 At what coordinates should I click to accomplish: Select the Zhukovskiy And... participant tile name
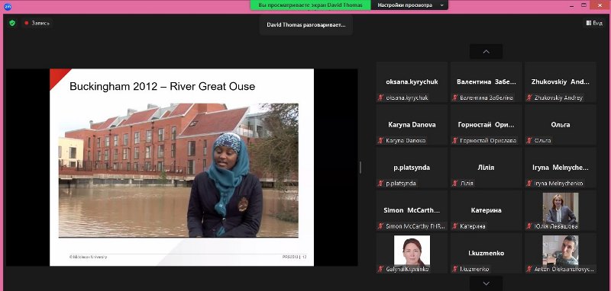click(561, 82)
